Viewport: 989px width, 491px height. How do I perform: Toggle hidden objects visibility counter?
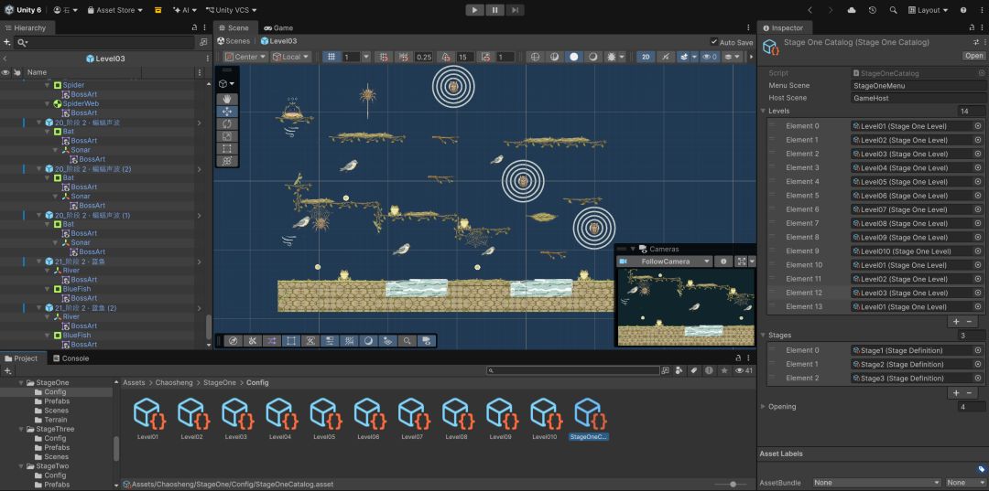coord(711,57)
